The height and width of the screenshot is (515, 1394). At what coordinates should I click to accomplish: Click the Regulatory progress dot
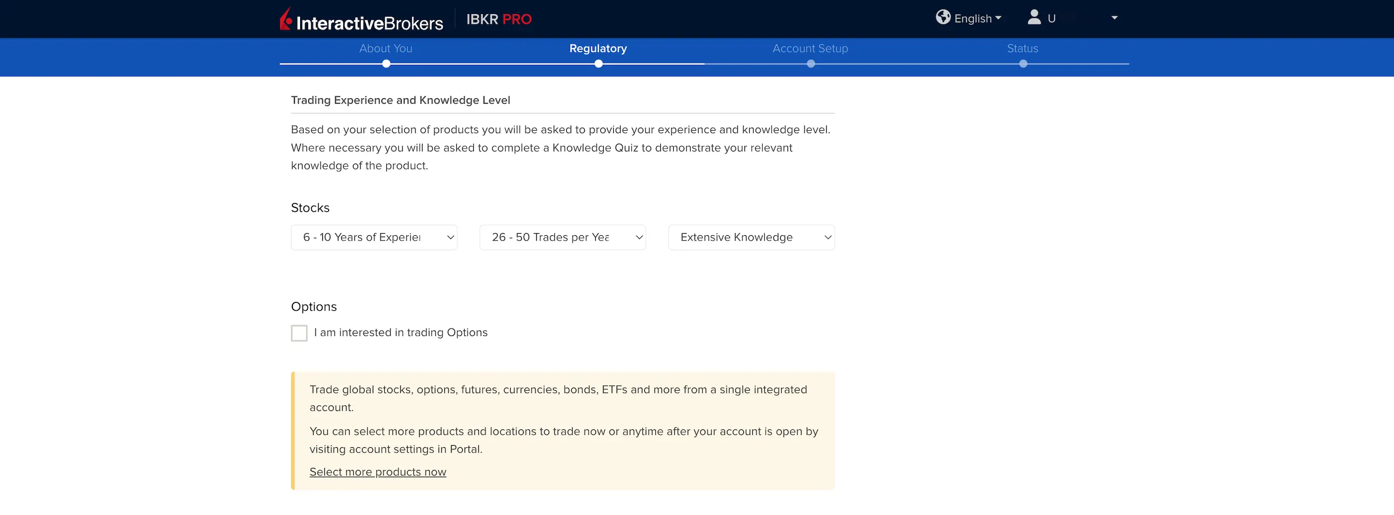[598, 63]
